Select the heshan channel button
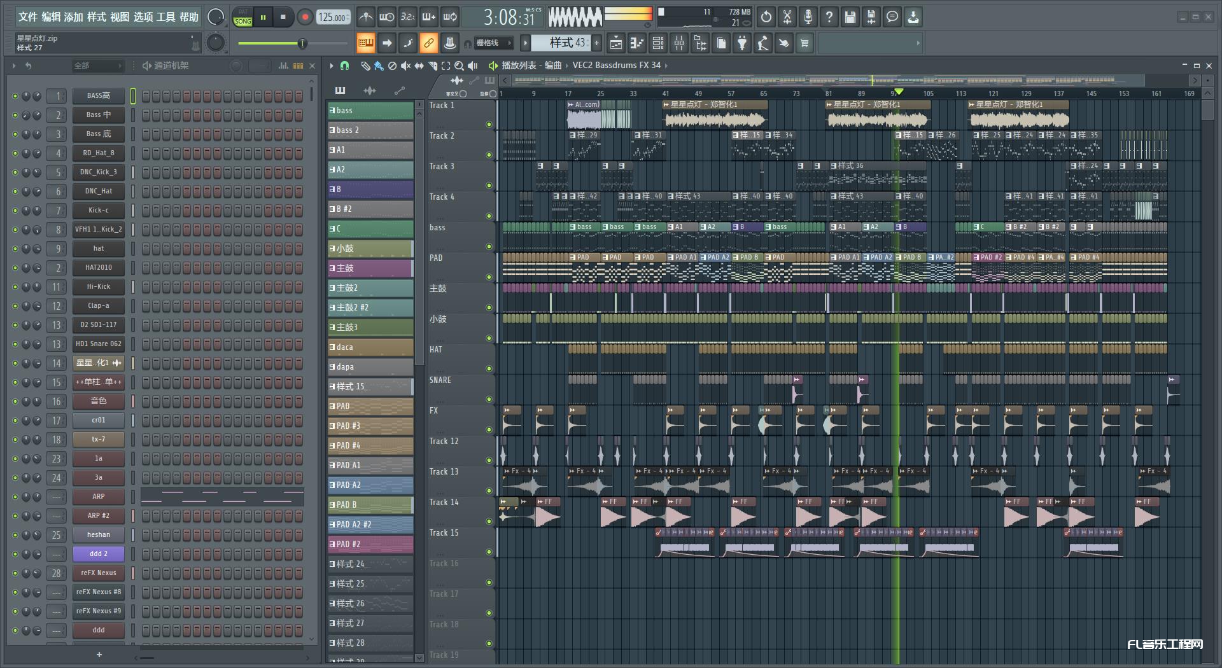The height and width of the screenshot is (668, 1222). tap(99, 535)
